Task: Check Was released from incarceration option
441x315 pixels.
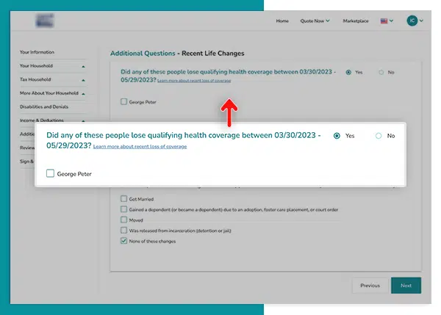Action: (x=123, y=230)
